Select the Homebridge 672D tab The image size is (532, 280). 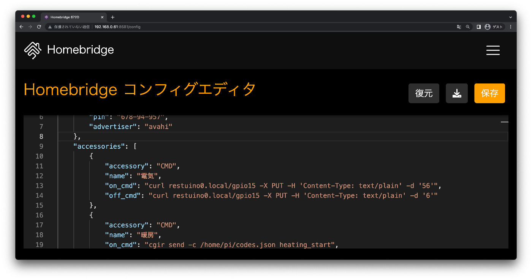click(x=74, y=17)
